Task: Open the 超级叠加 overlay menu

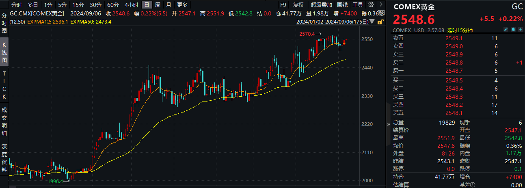Action: point(321,5)
